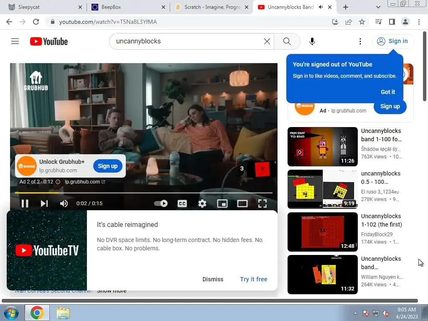
Task: Toggle the Chrome side panel
Action: 392,22
